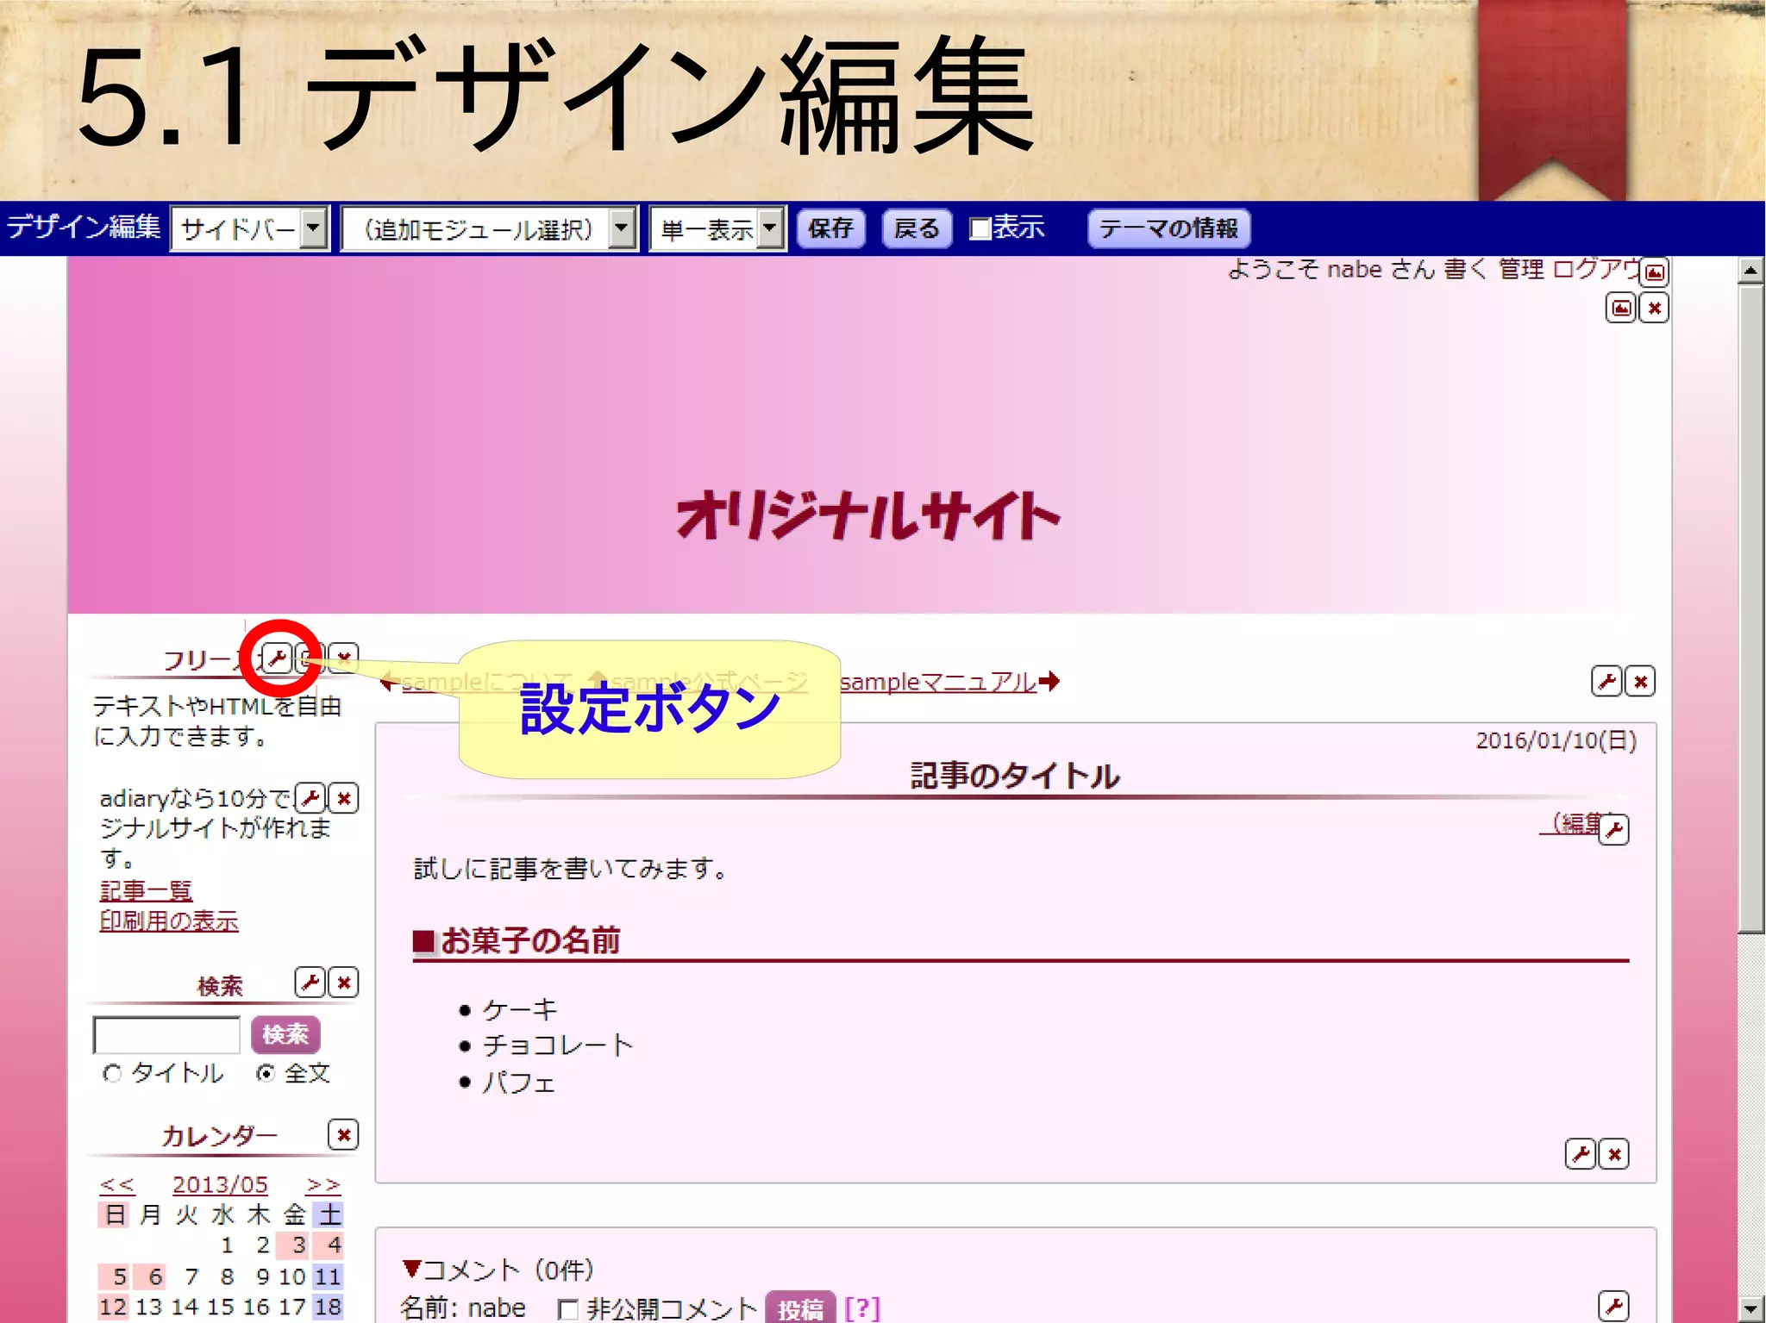Image resolution: width=1766 pixels, height=1323 pixels.
Task: Click the パフェ list item
Action: coord(518,1082)
